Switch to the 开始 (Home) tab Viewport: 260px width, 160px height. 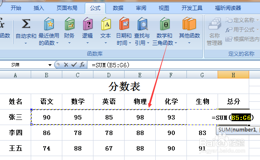(x=16, y=8)
